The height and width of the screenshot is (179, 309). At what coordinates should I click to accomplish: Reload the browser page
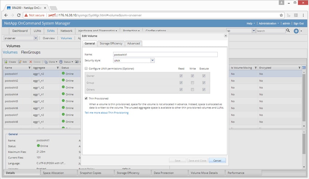[x=19, y=15]
